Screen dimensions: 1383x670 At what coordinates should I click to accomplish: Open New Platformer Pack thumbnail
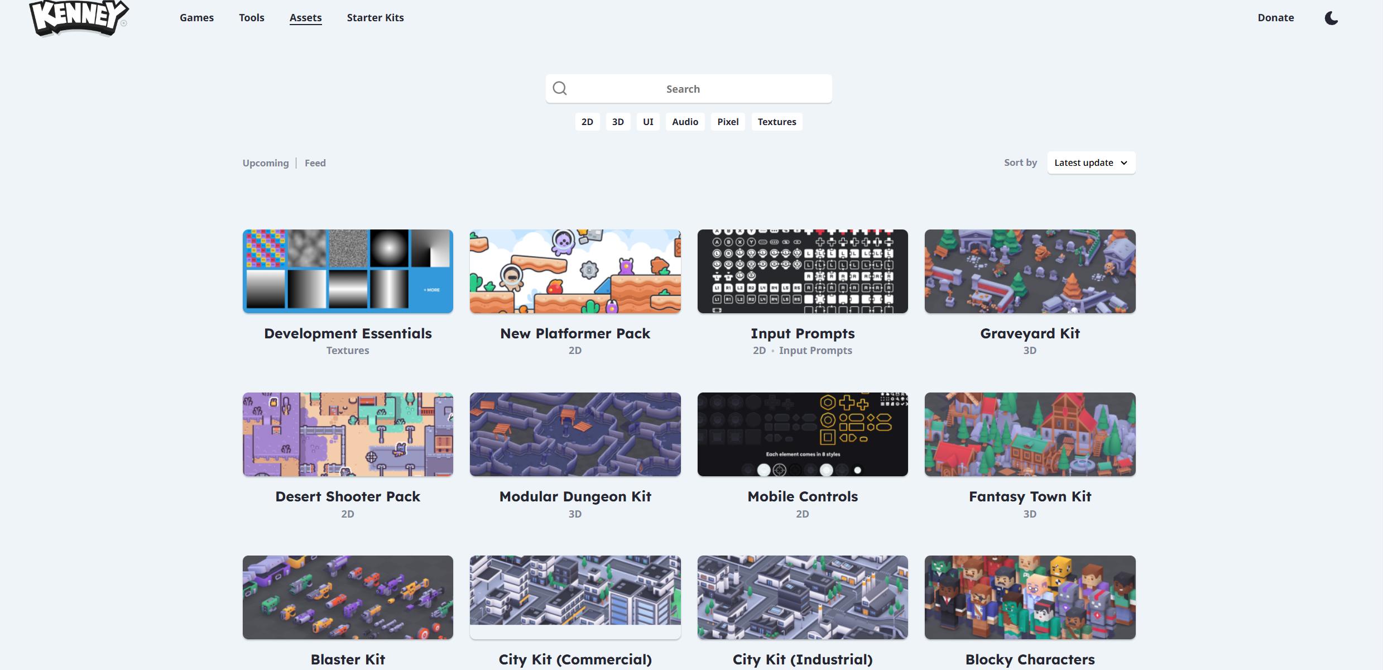pos(575,271)
